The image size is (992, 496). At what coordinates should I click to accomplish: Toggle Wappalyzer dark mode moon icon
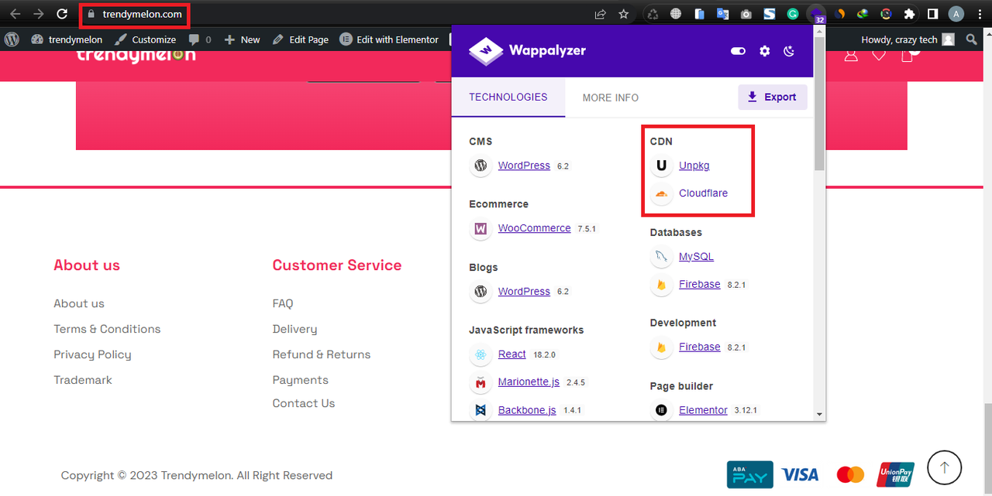point(789,51)
